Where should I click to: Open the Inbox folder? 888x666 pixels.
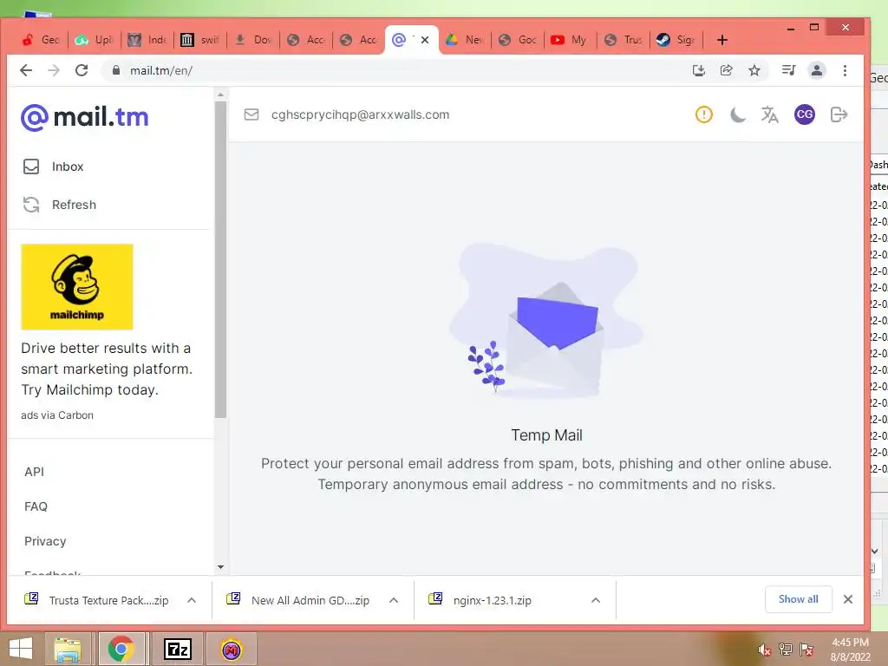point(53,166)
